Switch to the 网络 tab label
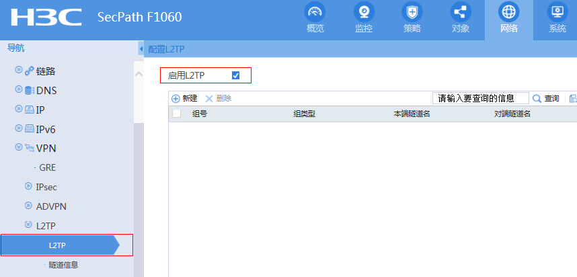 (509, 29)
